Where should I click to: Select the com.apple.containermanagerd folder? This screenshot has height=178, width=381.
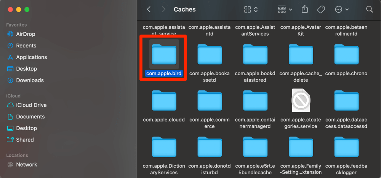255,101
